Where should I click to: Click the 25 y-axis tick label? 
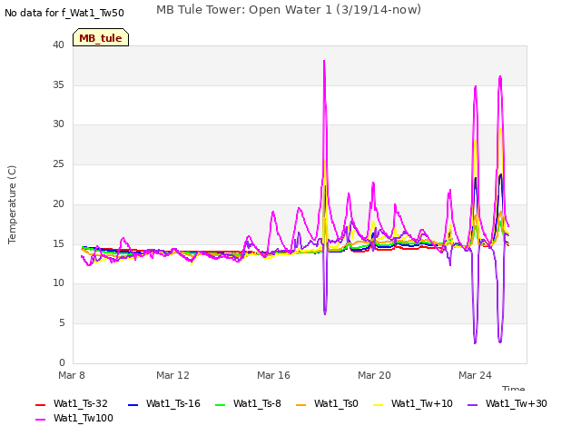pos(58,163)
